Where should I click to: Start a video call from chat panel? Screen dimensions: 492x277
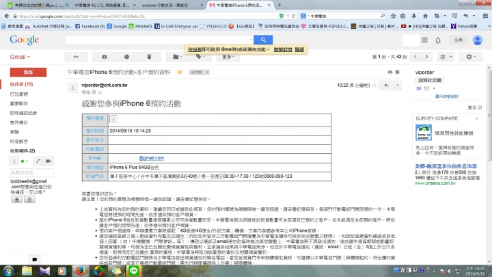[49, 161]
